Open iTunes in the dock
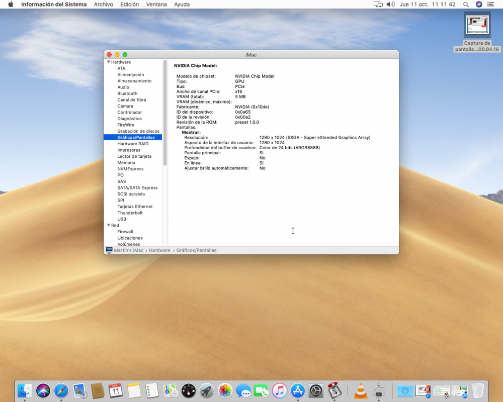The image size is (503, 402). coord(280,391)
